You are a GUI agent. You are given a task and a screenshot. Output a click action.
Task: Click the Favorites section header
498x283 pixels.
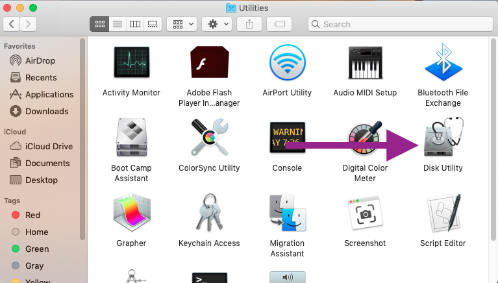click(19, 46)
